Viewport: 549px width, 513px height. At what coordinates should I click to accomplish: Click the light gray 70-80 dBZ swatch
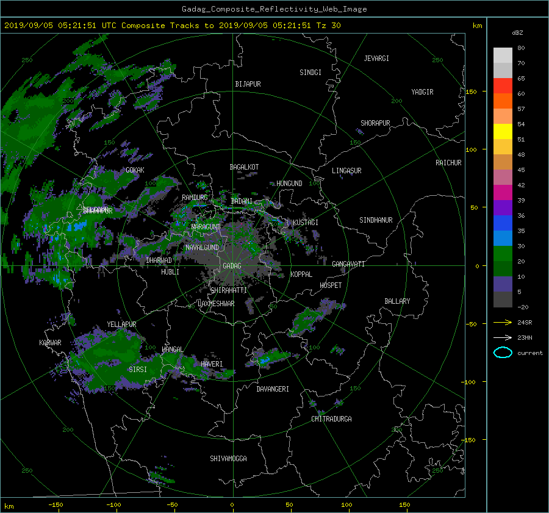(503, 56)
